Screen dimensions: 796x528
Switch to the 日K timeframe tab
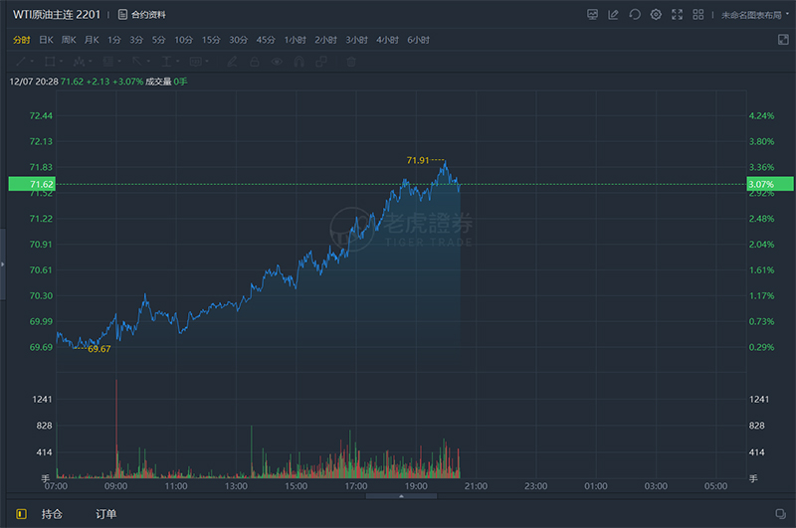tap(46, 40)
